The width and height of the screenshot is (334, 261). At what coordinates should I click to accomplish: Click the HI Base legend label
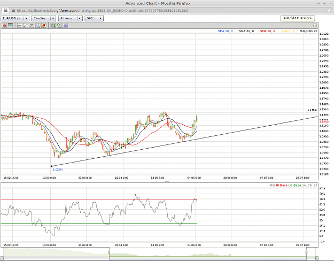coord(282,185)
